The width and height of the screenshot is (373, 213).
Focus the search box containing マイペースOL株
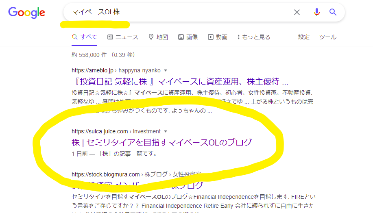pyautogui.click(x=179, y=12)
